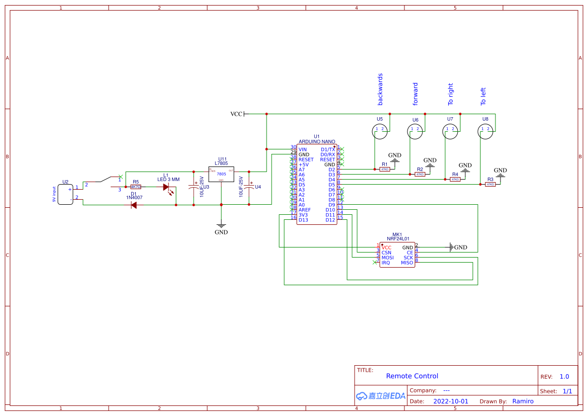Image resolution: width=588 pixels, height=416 pixels.
Task: Click the "LED 3 MM" value label
Action: click(169, 179)
